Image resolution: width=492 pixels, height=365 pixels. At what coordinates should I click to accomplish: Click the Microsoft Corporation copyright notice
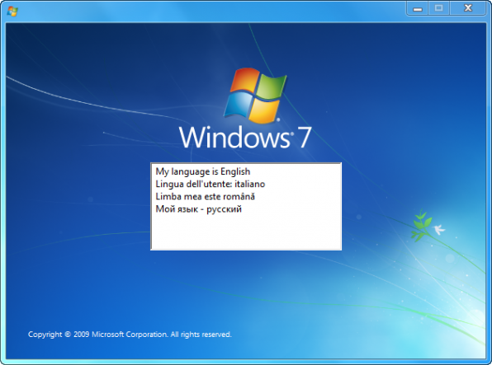130,335
